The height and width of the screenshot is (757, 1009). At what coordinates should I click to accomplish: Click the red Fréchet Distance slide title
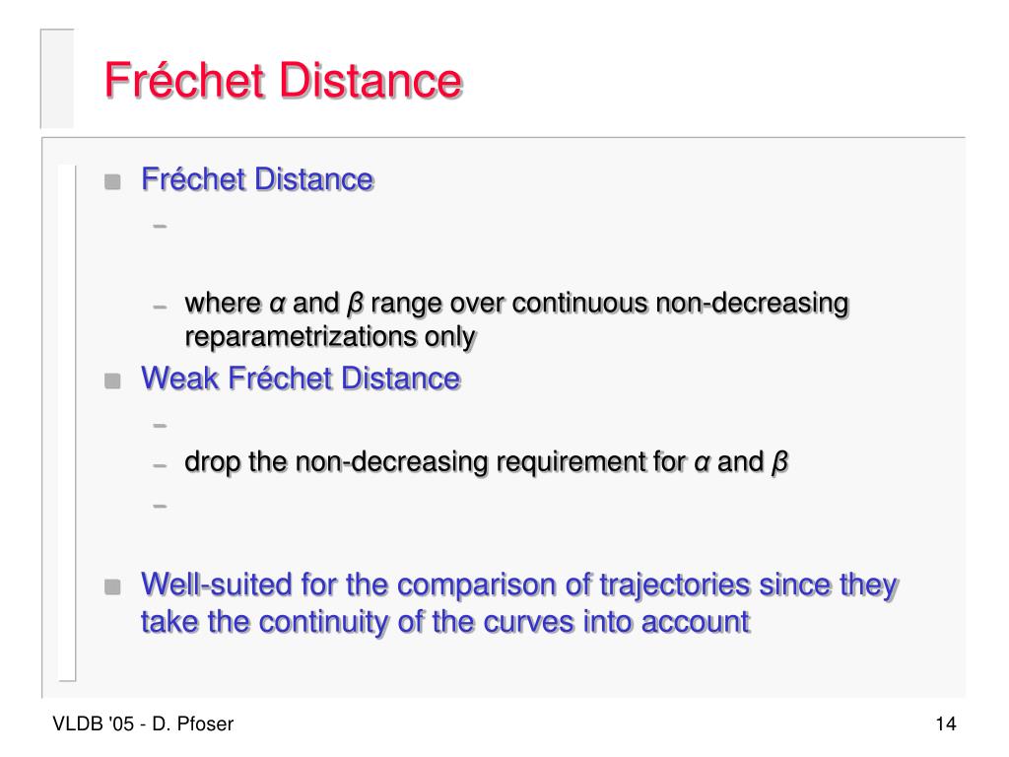point(284,80)
